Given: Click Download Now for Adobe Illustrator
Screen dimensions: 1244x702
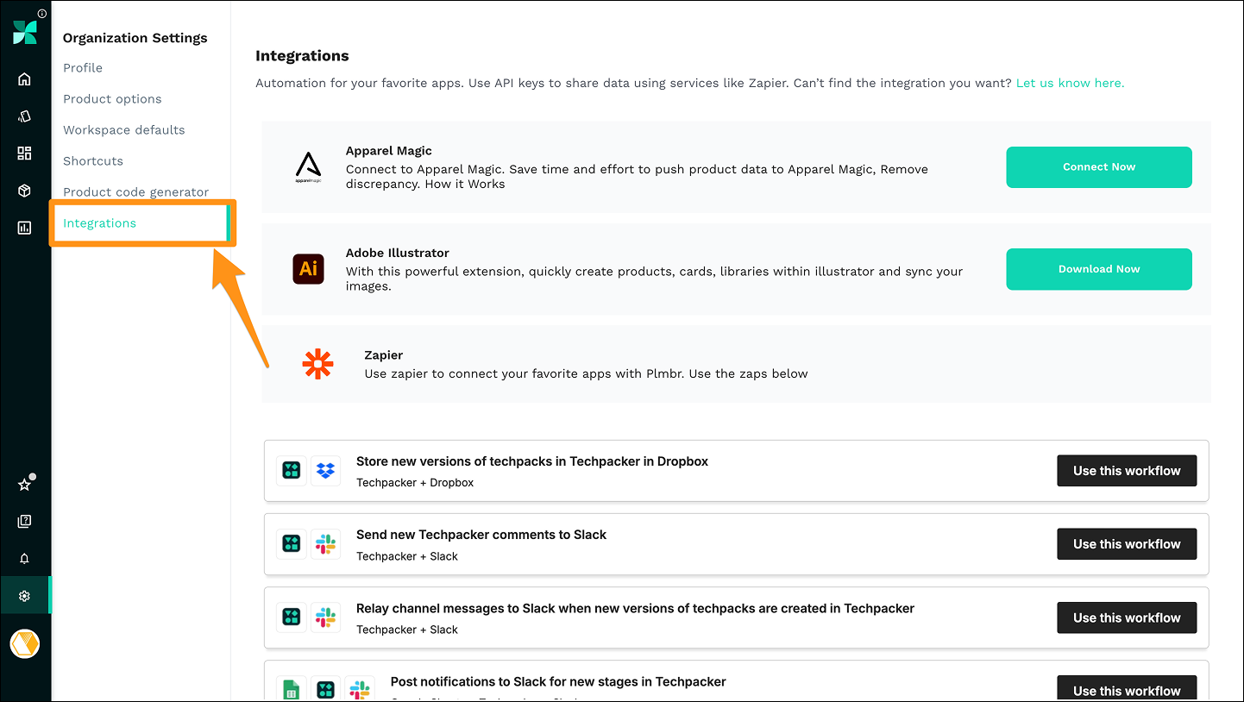Looking at the screenshot, I should click(1099, 269).
